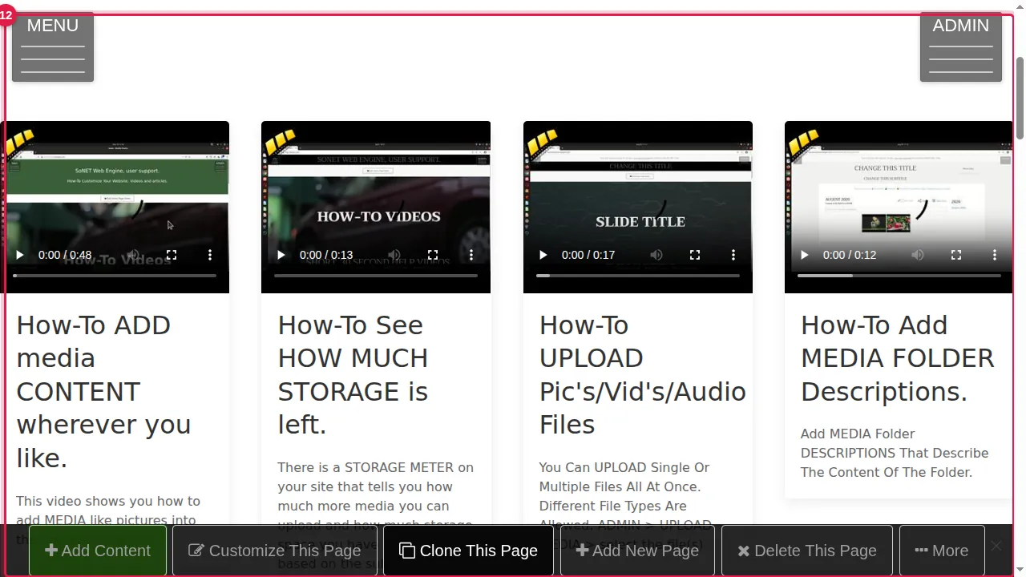
Task: Fullscreen the How-To ADD media CONTENT video
Action: click(x=172, y=255)
